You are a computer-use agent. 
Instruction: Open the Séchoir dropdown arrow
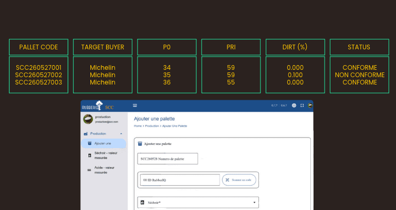254,203
